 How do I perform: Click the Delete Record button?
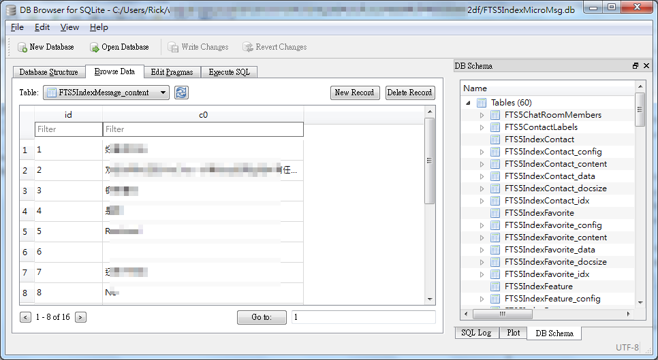[x=410, y=93]
